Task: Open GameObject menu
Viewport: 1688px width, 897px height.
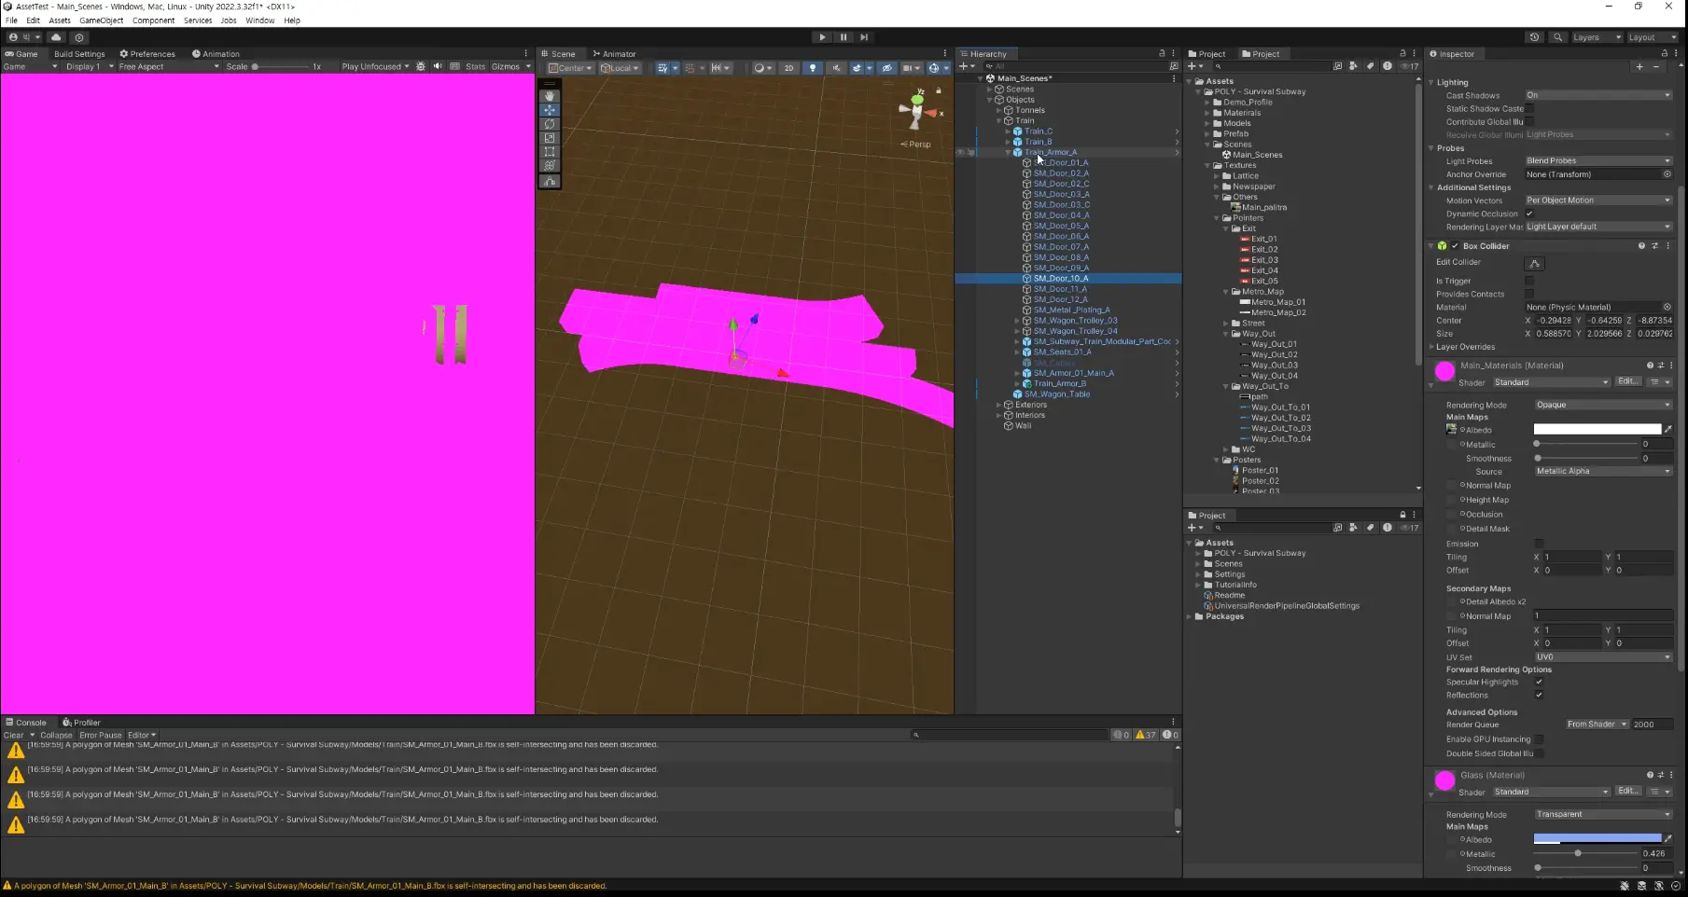Action: click(x=101, y=21)
